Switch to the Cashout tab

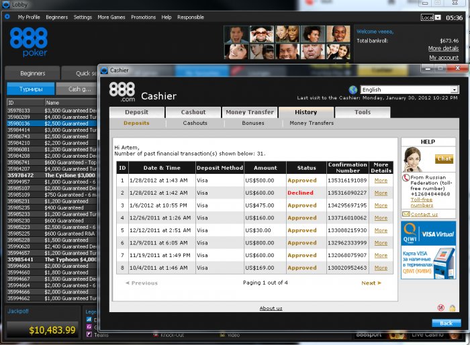[x=193, y=112]
